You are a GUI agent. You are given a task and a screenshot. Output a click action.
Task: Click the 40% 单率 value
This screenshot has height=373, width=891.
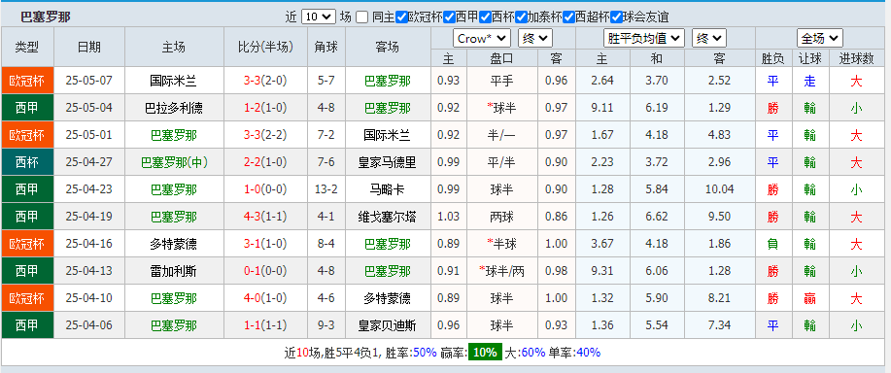588,353
